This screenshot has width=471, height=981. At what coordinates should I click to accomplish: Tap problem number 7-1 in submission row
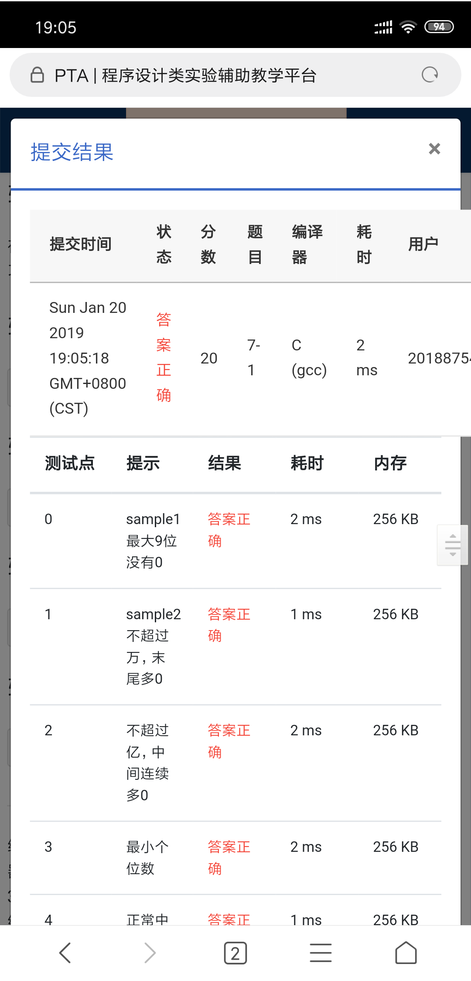253,357
